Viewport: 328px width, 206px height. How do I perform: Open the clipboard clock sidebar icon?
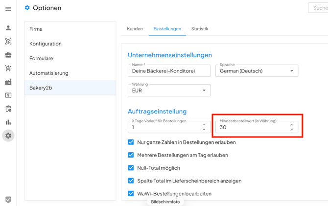[x=8, y=109]
